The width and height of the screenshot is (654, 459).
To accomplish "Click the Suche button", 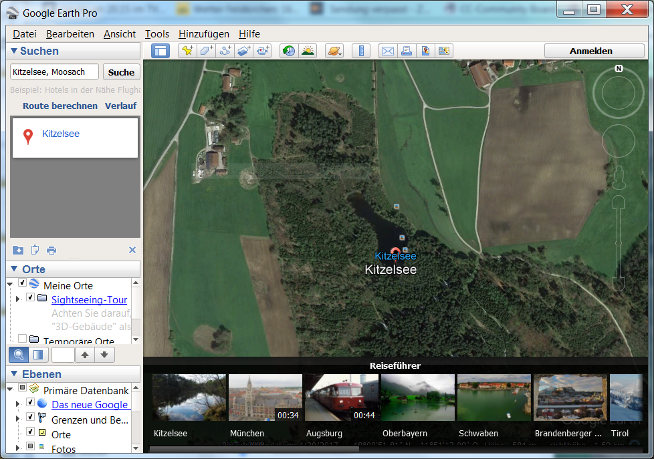I will (x=122, y=72).
